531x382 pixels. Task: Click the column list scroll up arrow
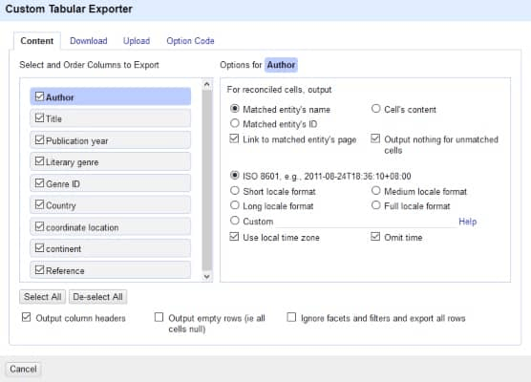point(207,84)
